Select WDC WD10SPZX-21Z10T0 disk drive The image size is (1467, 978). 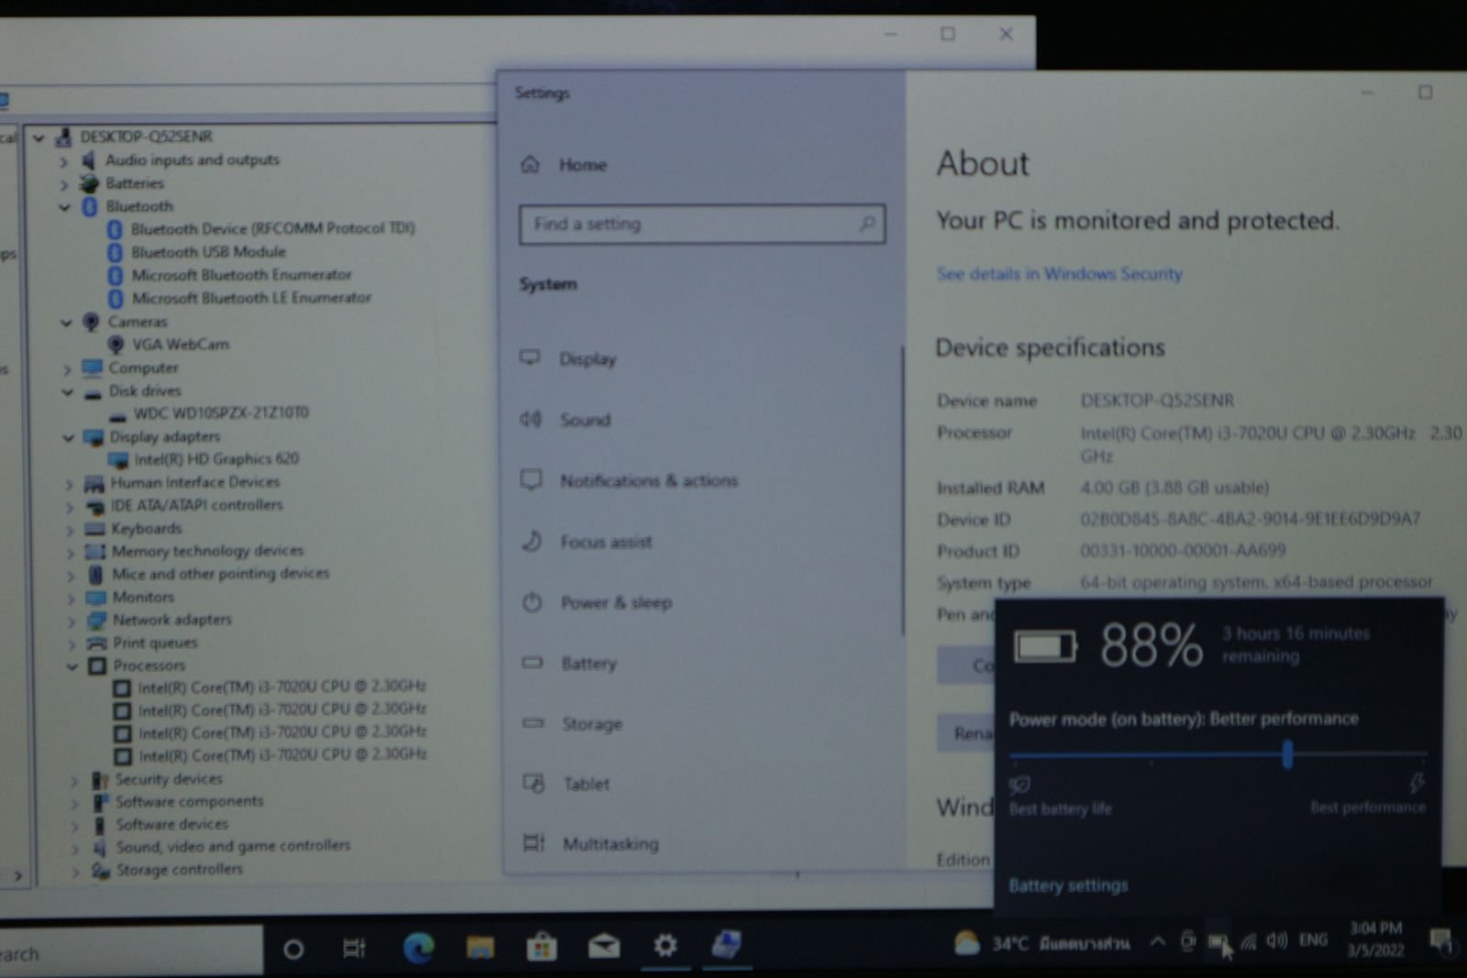tap(221, 413)
